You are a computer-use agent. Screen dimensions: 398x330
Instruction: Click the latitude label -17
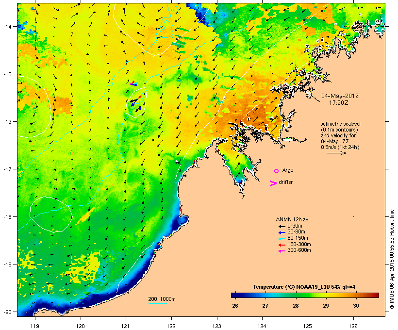coord(7,169)
